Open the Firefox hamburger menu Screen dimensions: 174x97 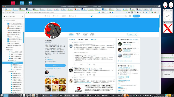[x=159, y=12]
